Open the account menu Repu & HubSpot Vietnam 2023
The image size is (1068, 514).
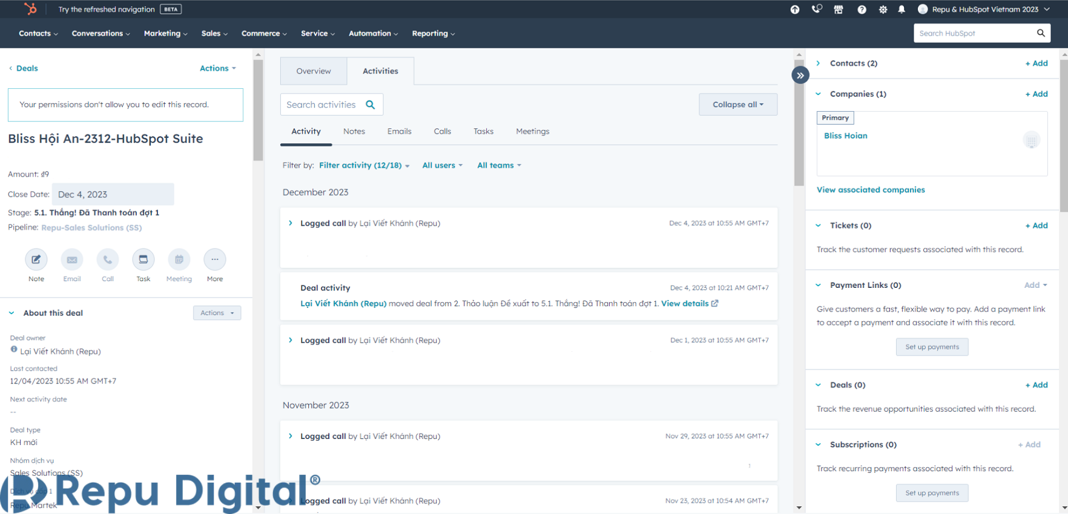(x=984, y=9)
